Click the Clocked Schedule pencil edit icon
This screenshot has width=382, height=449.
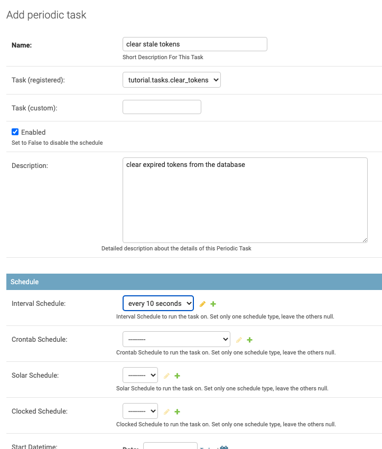[166, 411]
